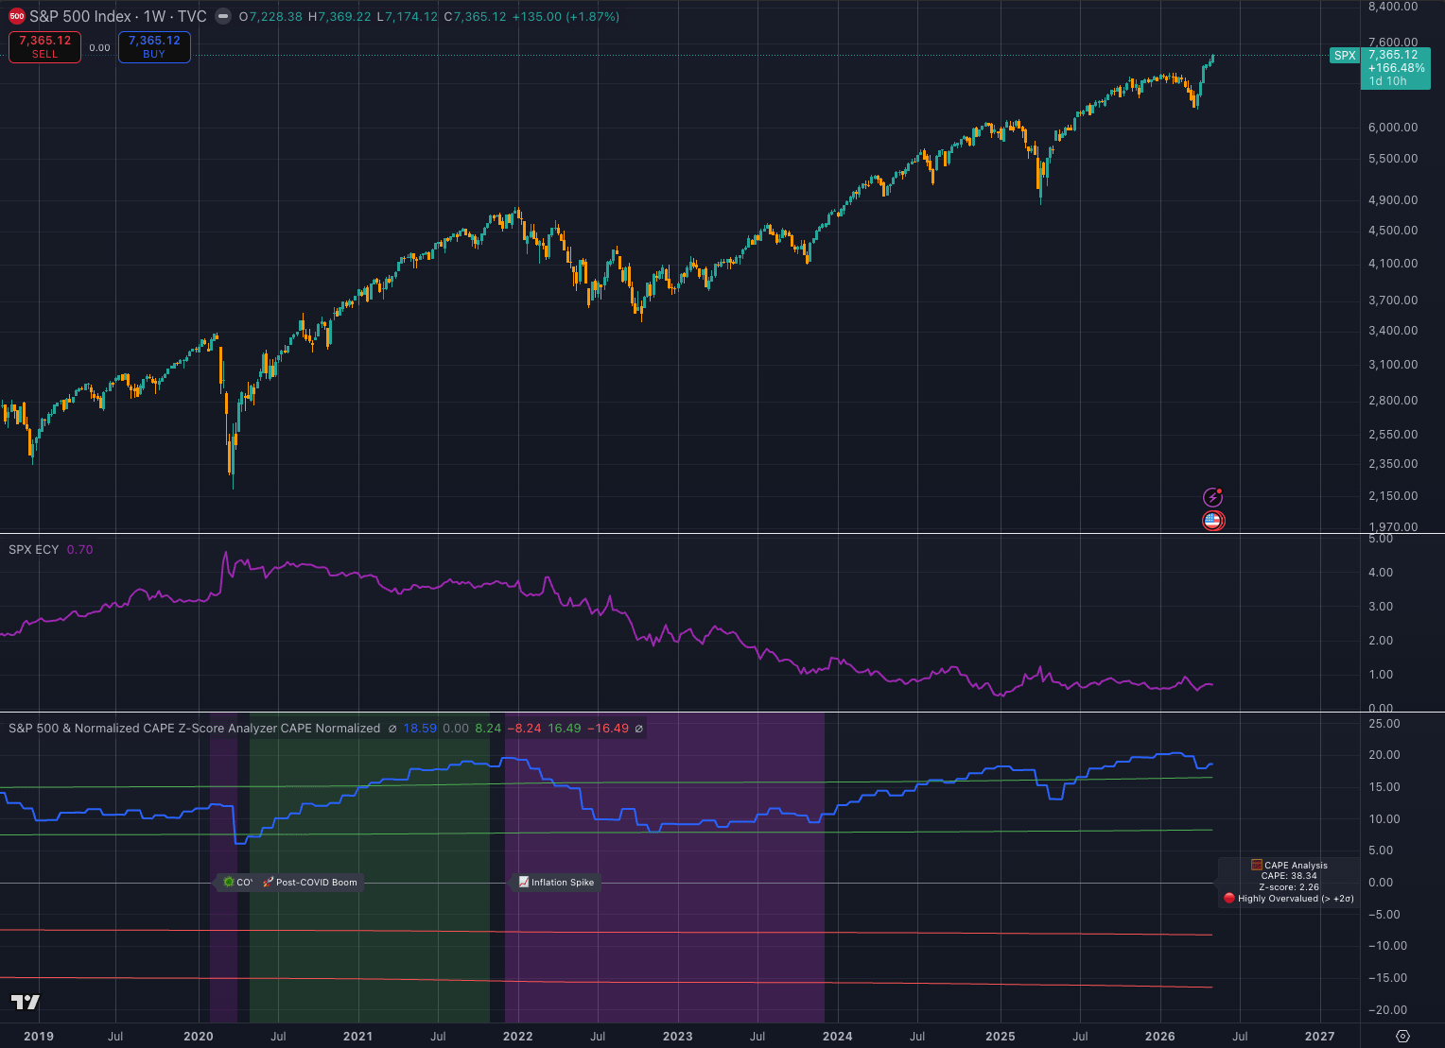
Task: Click the red value -16.49 in CAPE legend
Action: click(x=608, y=729)
